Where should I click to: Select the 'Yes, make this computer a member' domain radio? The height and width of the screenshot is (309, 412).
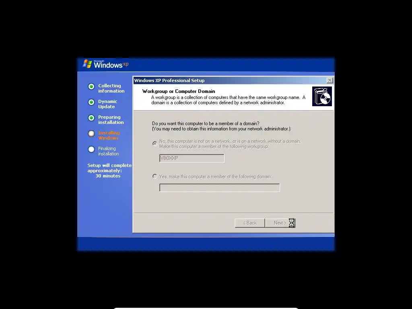155,176
